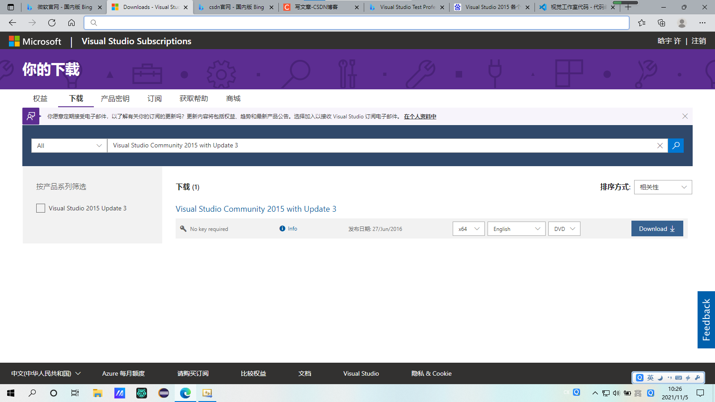The image size is (715, 402).
Task: Click the Info icon beside the download entry
Action: pos(282,228)
